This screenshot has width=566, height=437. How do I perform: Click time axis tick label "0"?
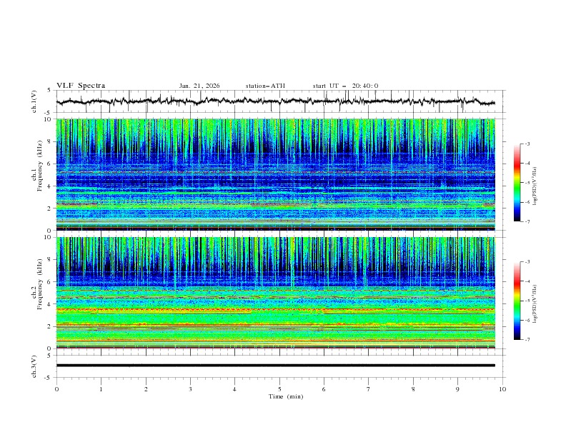56,389
